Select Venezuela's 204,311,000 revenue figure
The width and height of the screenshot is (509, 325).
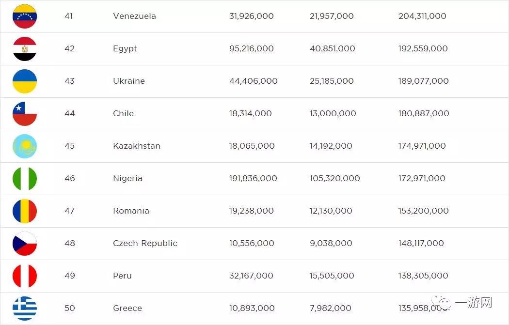point(422,16)
